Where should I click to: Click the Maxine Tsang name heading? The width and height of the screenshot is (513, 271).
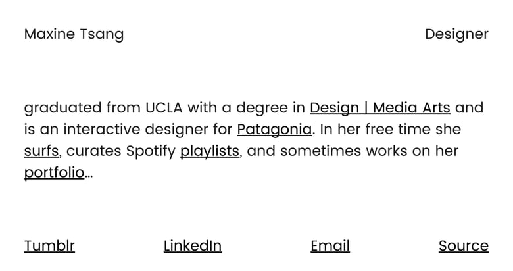pos(74,34)
